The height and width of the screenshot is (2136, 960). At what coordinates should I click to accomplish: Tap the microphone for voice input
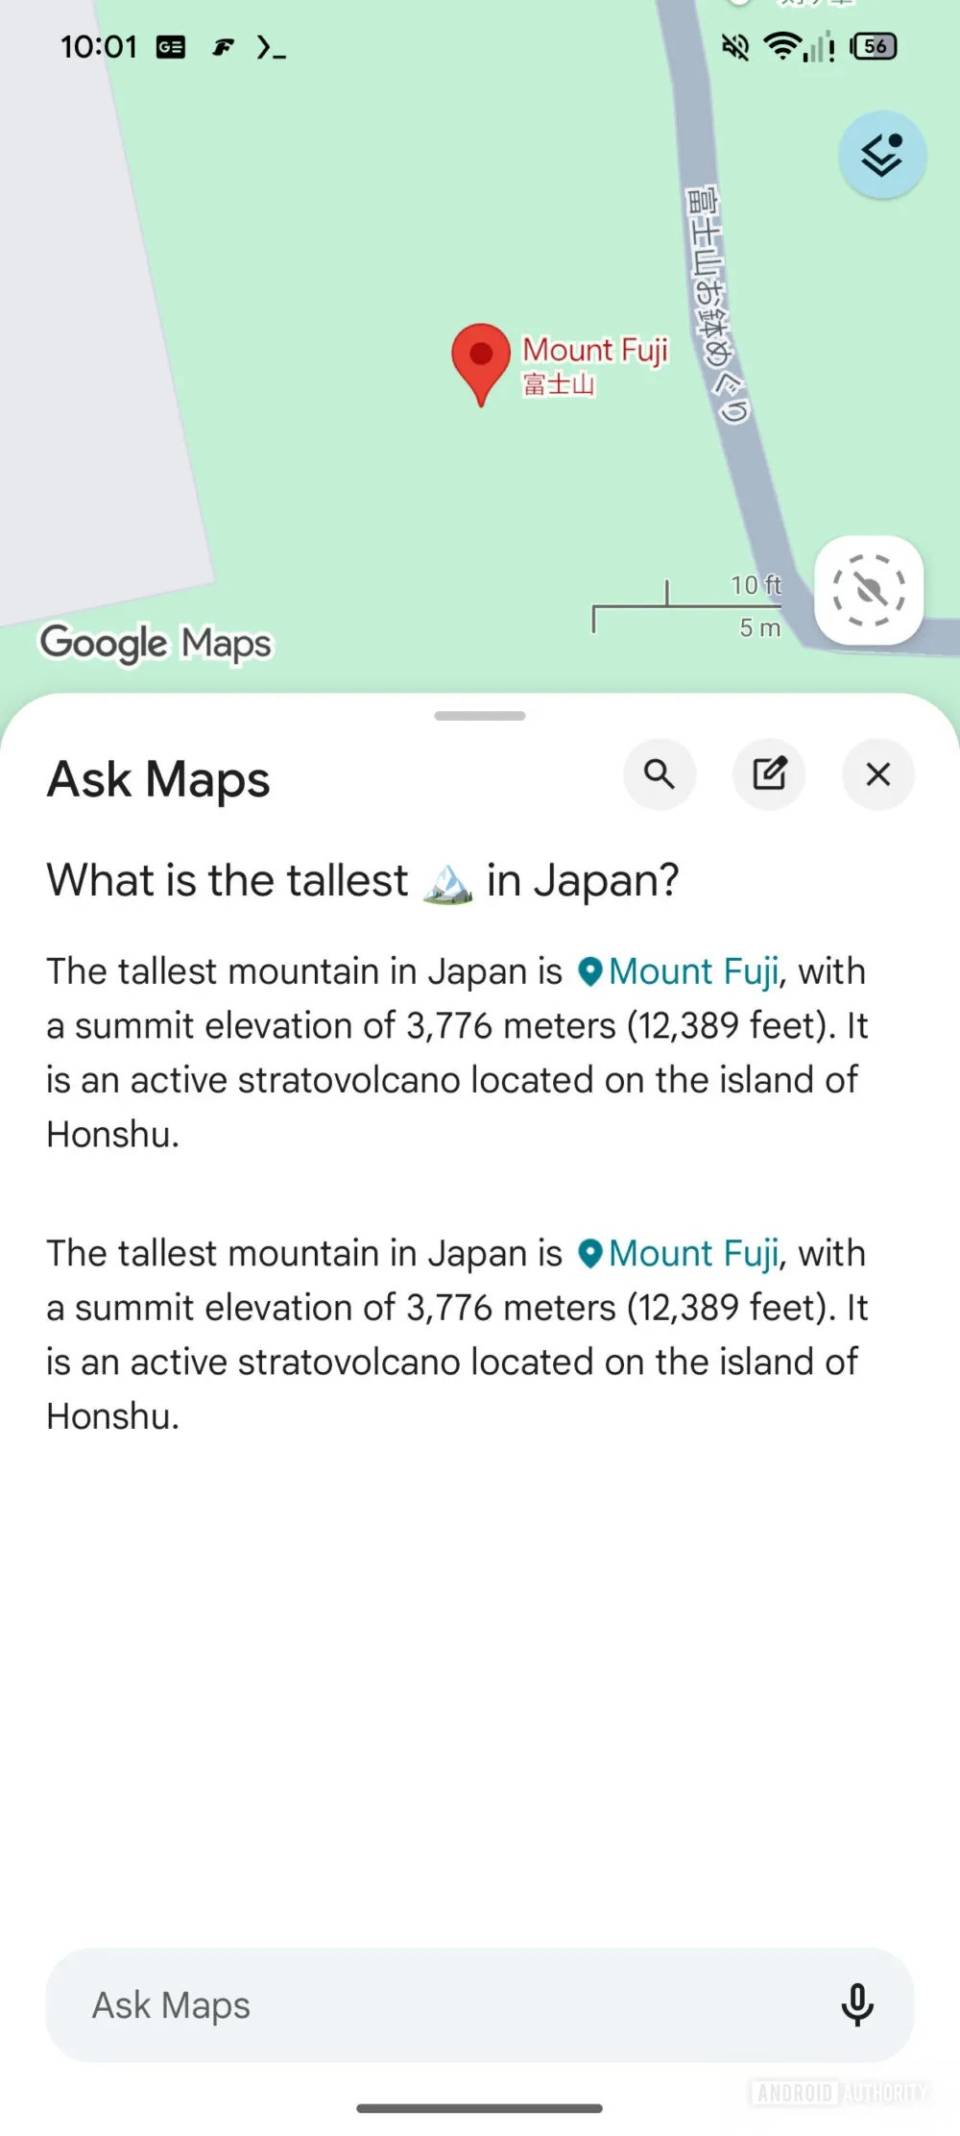856,2004
